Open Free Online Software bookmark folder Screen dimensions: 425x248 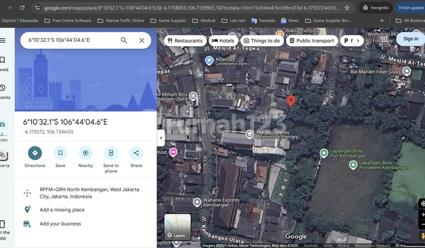pyautogui.click(x=68, y=21)
